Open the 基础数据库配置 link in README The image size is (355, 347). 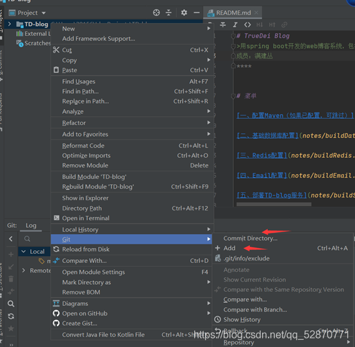pos(268,135)
